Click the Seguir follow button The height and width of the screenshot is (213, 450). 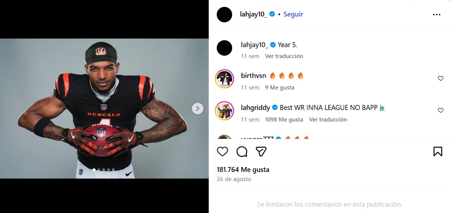(x=293, y=14)
